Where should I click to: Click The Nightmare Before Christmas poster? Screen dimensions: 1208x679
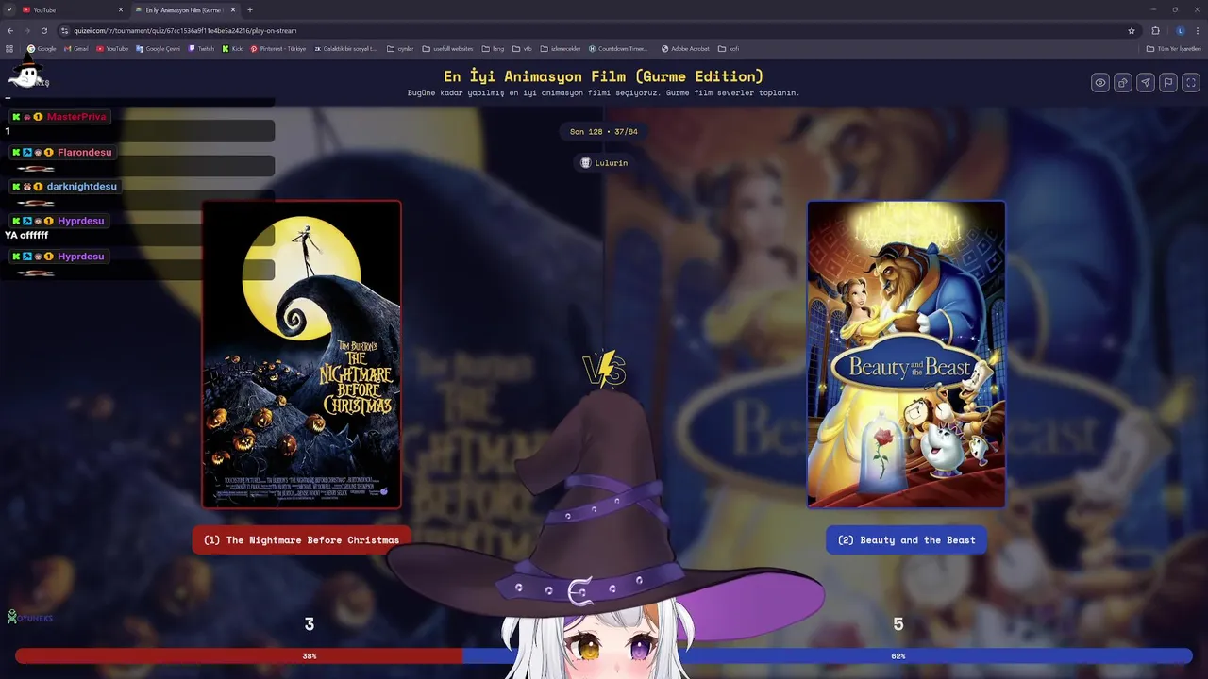pyautogui.click(x=301, y=355)
